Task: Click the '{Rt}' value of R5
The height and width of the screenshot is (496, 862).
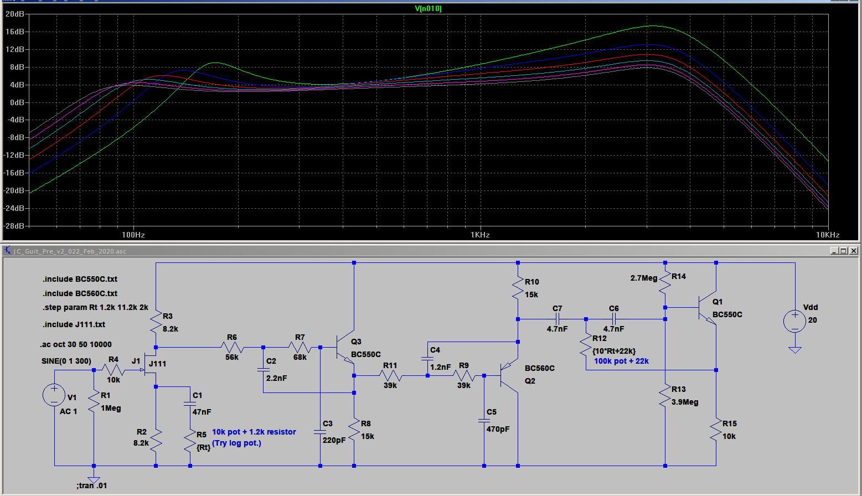Action: (x=204, y=447)
